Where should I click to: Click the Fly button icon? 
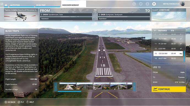[x=19, y=102]
